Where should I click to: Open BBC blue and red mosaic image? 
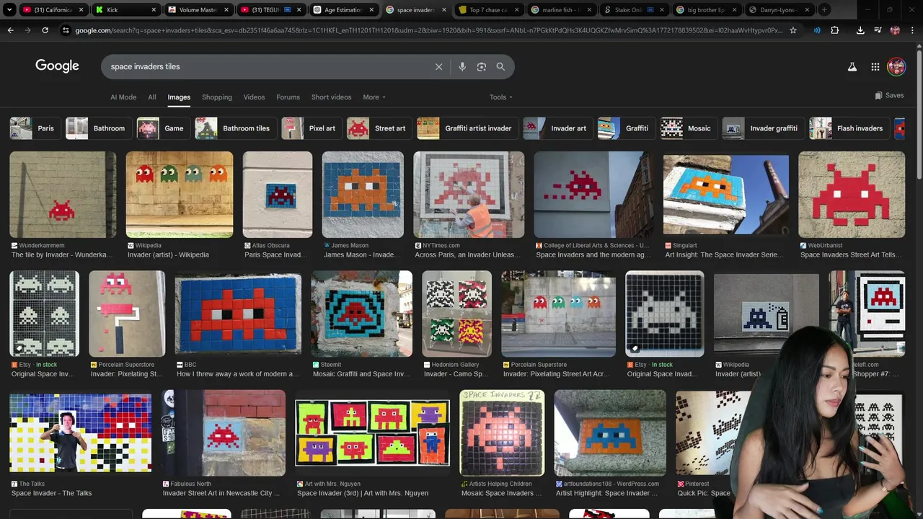(238, 314)
